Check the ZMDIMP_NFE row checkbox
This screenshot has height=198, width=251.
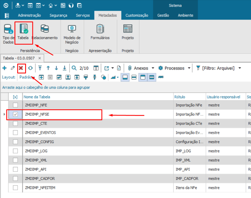15,105
